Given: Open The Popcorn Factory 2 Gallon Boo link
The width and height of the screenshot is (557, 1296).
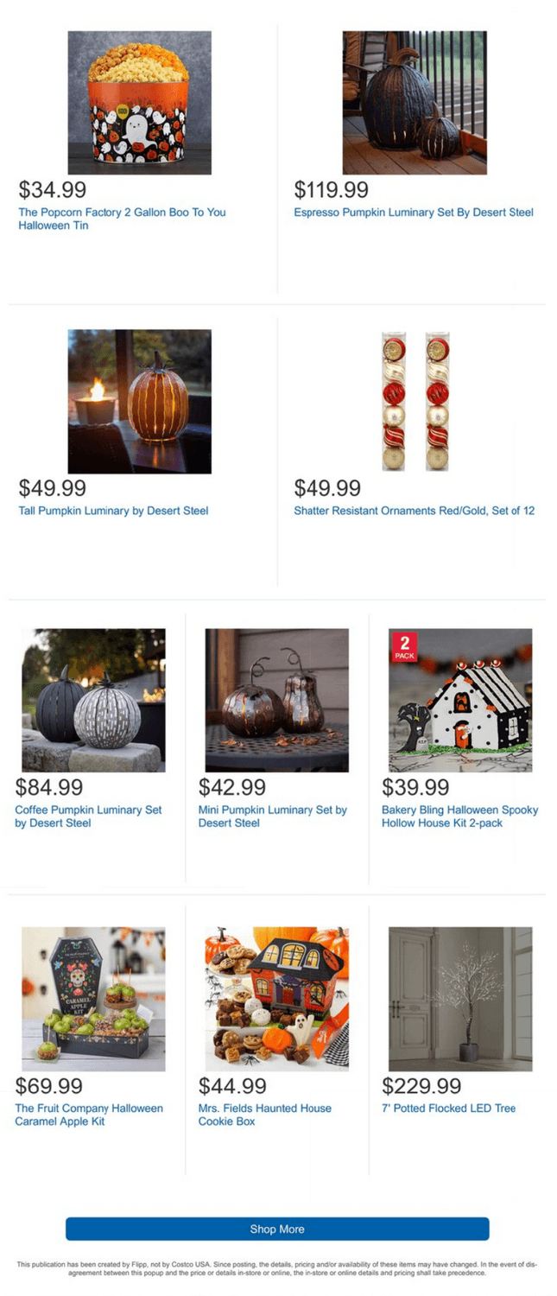Looking at the screenshot, I should pyautogui.click(x=122, y=219).
